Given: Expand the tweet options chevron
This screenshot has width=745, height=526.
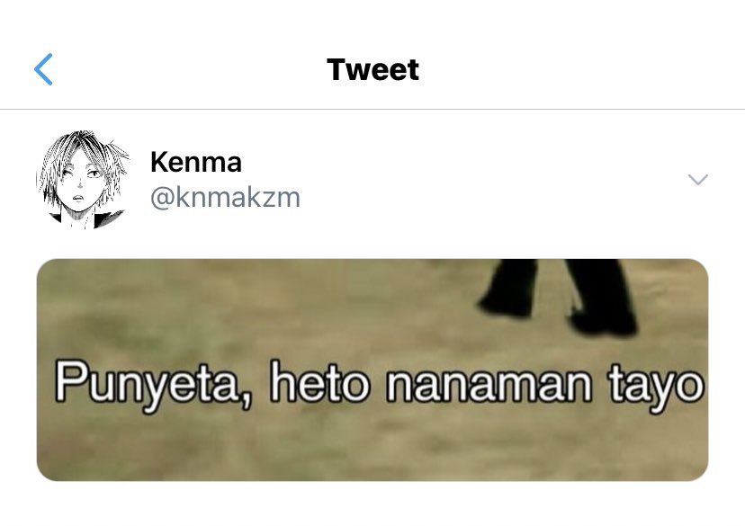Looking at the screenshot, I should (x=698, y=180).
